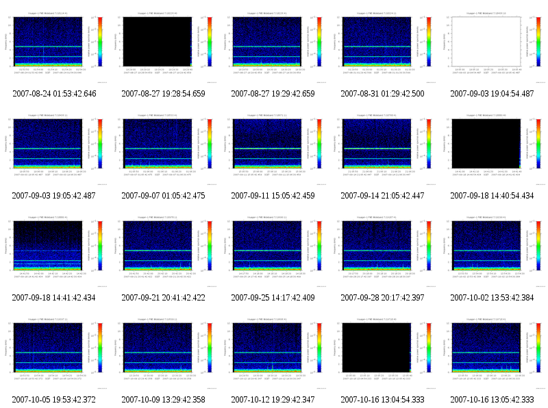This screenshot has height=408, width=548.
Task: Open the black 2007-09-18 14:40:54.434 spectrogram thumbnail
Action: [493, 149]
